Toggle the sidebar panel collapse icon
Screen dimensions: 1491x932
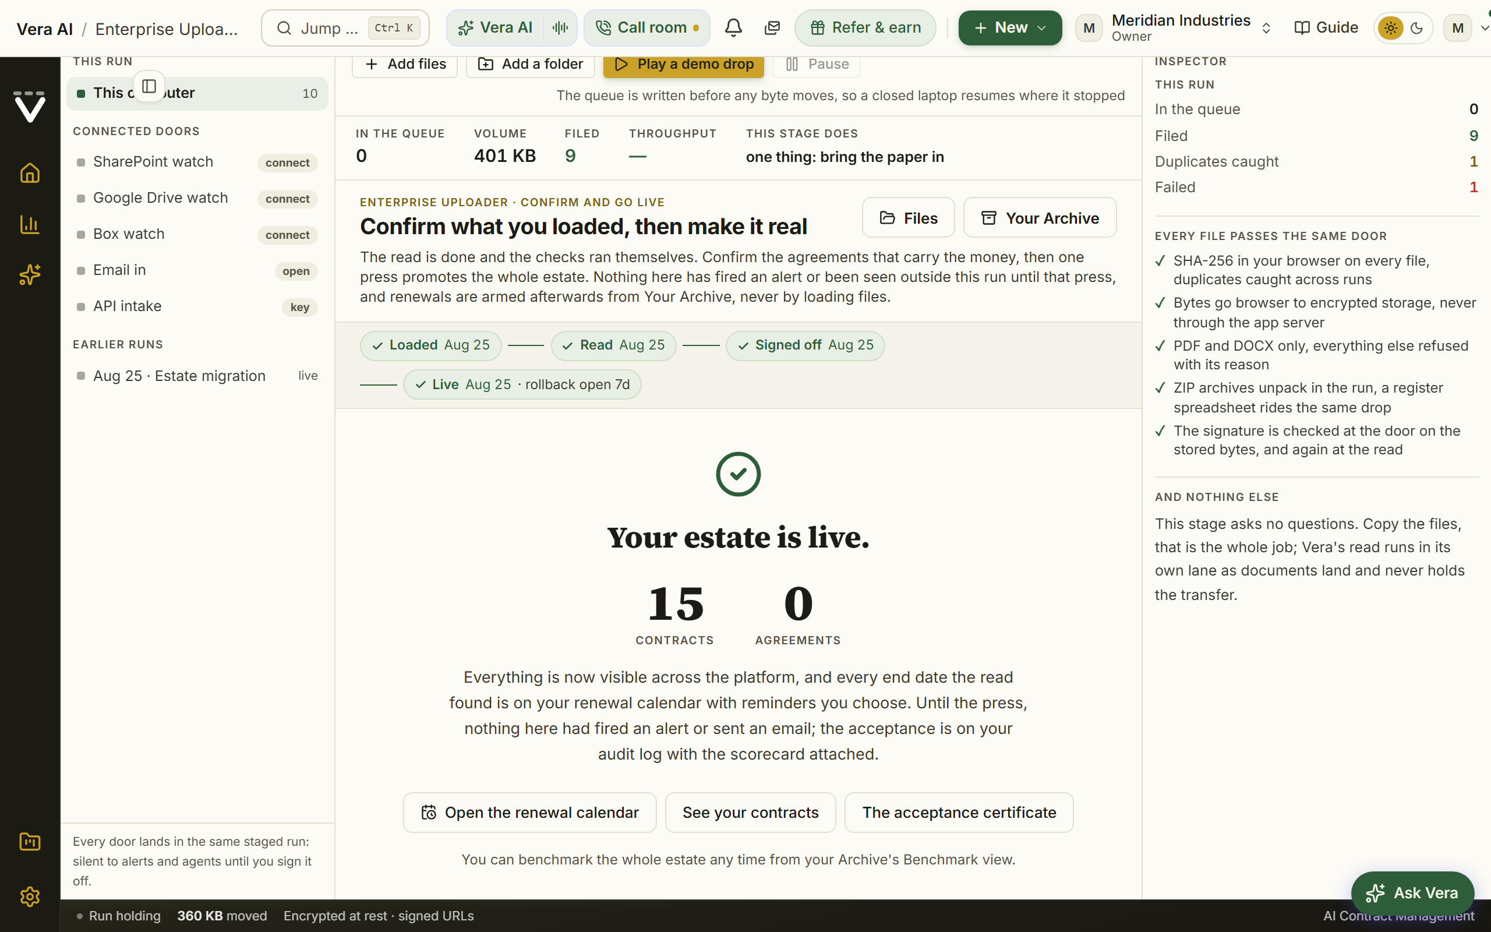point(149,86)
